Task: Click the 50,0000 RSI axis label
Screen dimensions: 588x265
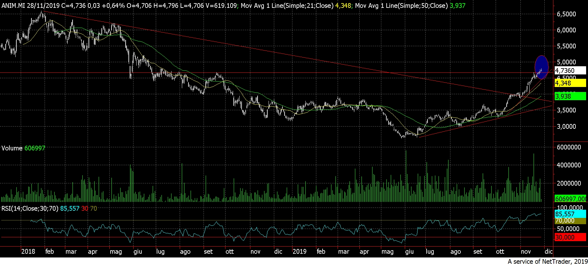Action: click(x=568, y=229)
